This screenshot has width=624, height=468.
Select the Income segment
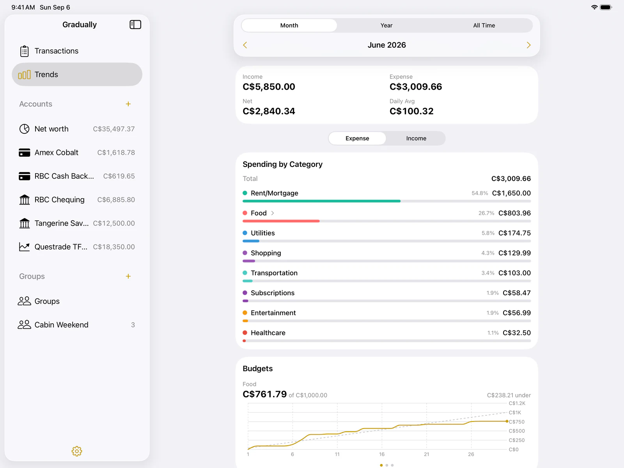pos(416,138)
